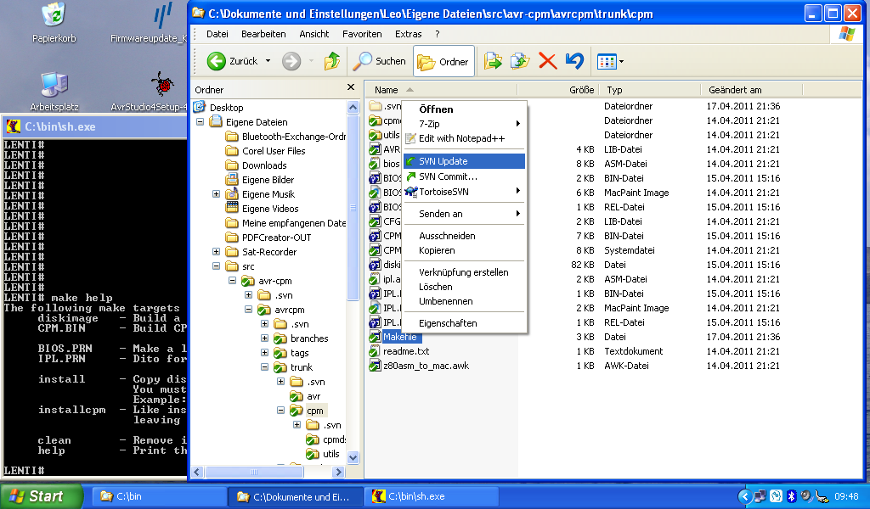
Task: Expand Sat-Recorder tree node
Action: pos(217,251)
